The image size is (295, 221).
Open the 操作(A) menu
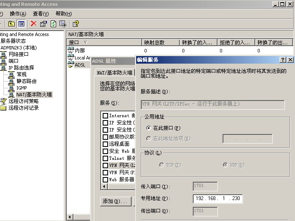[18, 14]
